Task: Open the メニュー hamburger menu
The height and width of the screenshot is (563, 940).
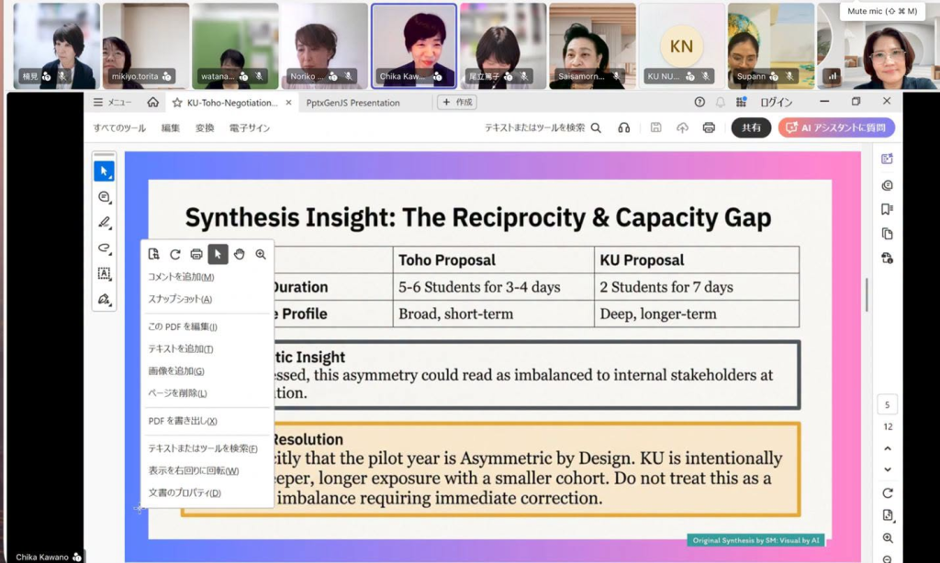Action: click(112, 103)
